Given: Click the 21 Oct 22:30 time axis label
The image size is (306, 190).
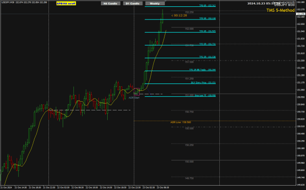Looking at the screenshot, I should pyautogui.click(x=49, y=188).
